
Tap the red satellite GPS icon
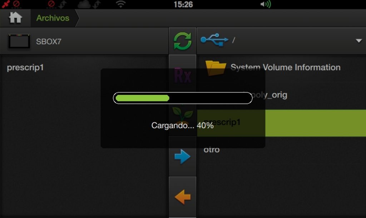point(6,4)
